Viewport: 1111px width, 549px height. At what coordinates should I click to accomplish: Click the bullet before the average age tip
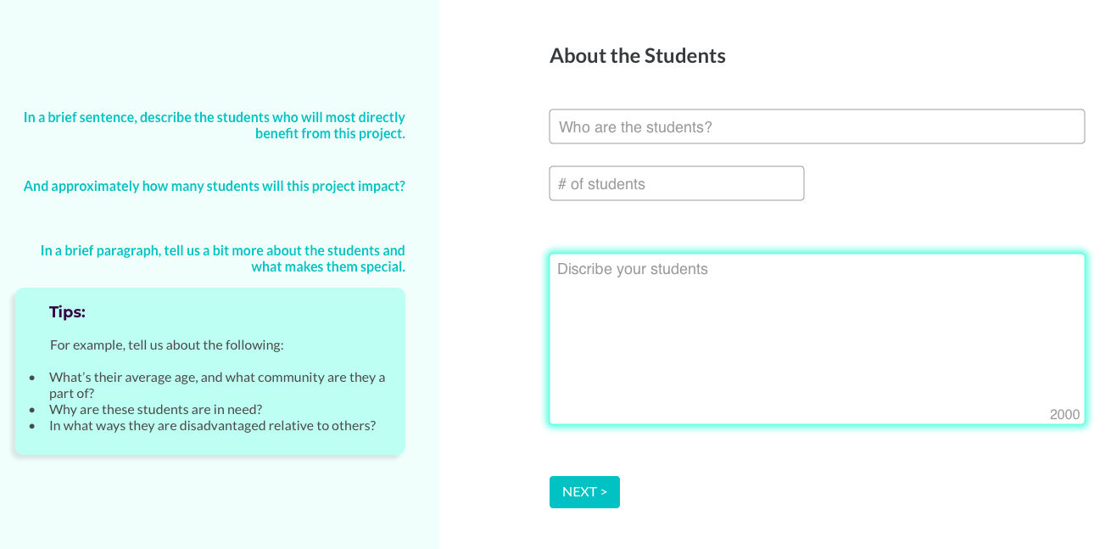pos(32,377)
